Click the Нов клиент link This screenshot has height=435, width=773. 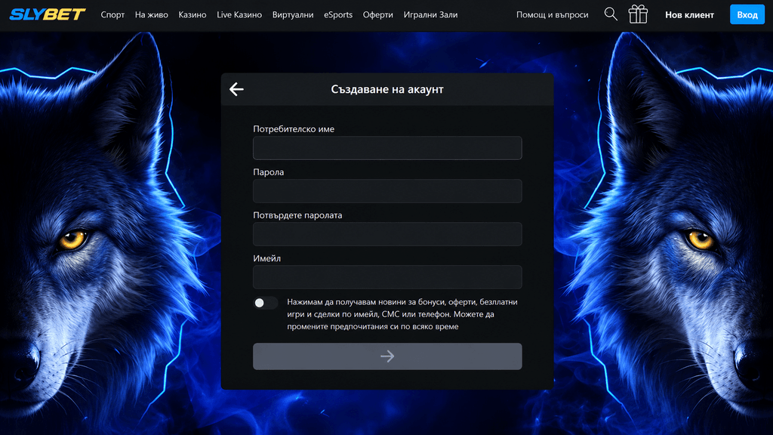click(689, 15)
